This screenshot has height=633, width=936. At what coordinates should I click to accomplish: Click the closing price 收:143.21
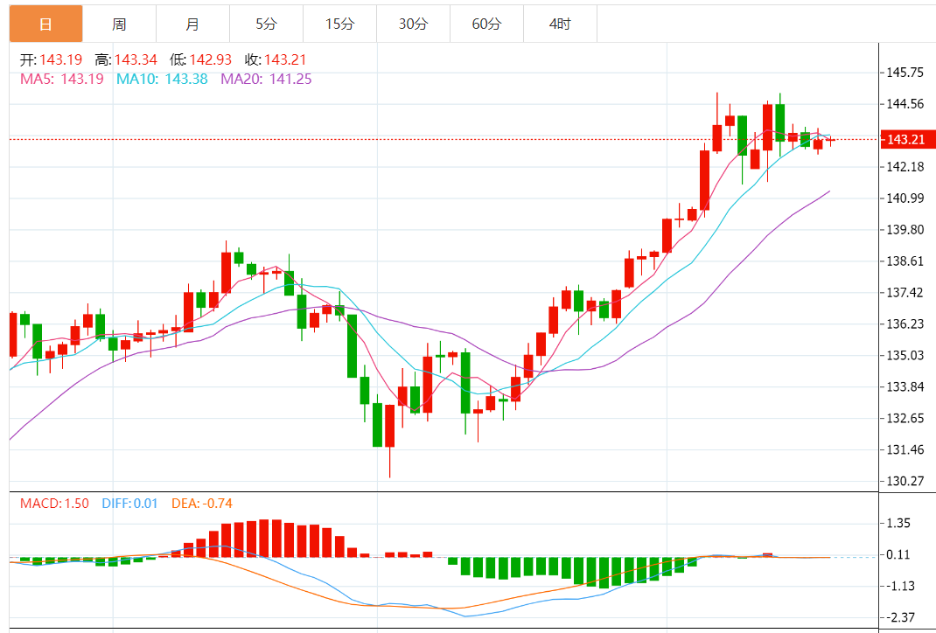pos(276,59)
